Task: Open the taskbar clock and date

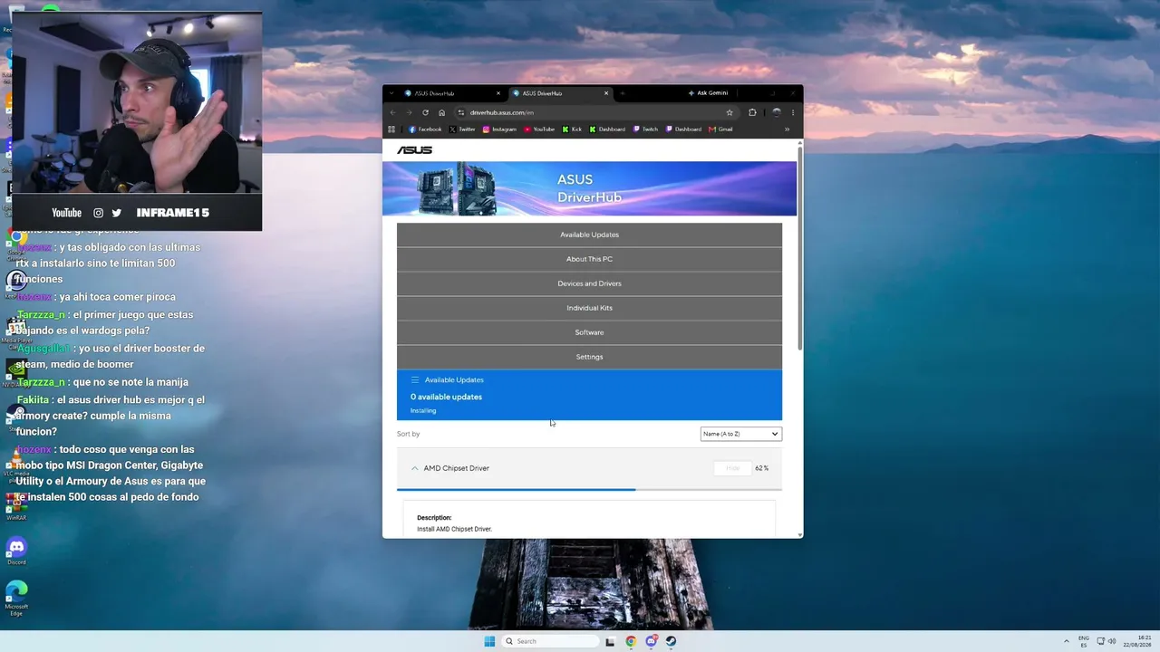Action: (1138, 641)
